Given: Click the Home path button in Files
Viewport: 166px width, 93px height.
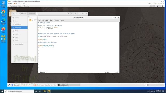Looking at the screenshot, I should coord(24,14).
